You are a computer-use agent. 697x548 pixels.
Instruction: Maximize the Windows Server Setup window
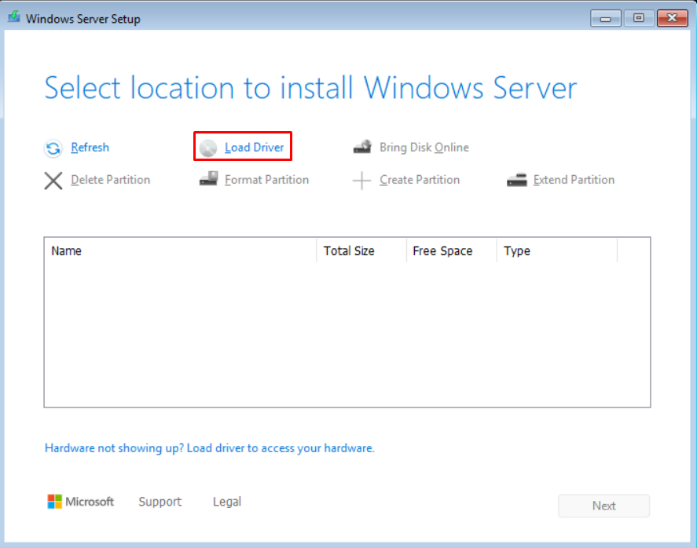[638, 17]
